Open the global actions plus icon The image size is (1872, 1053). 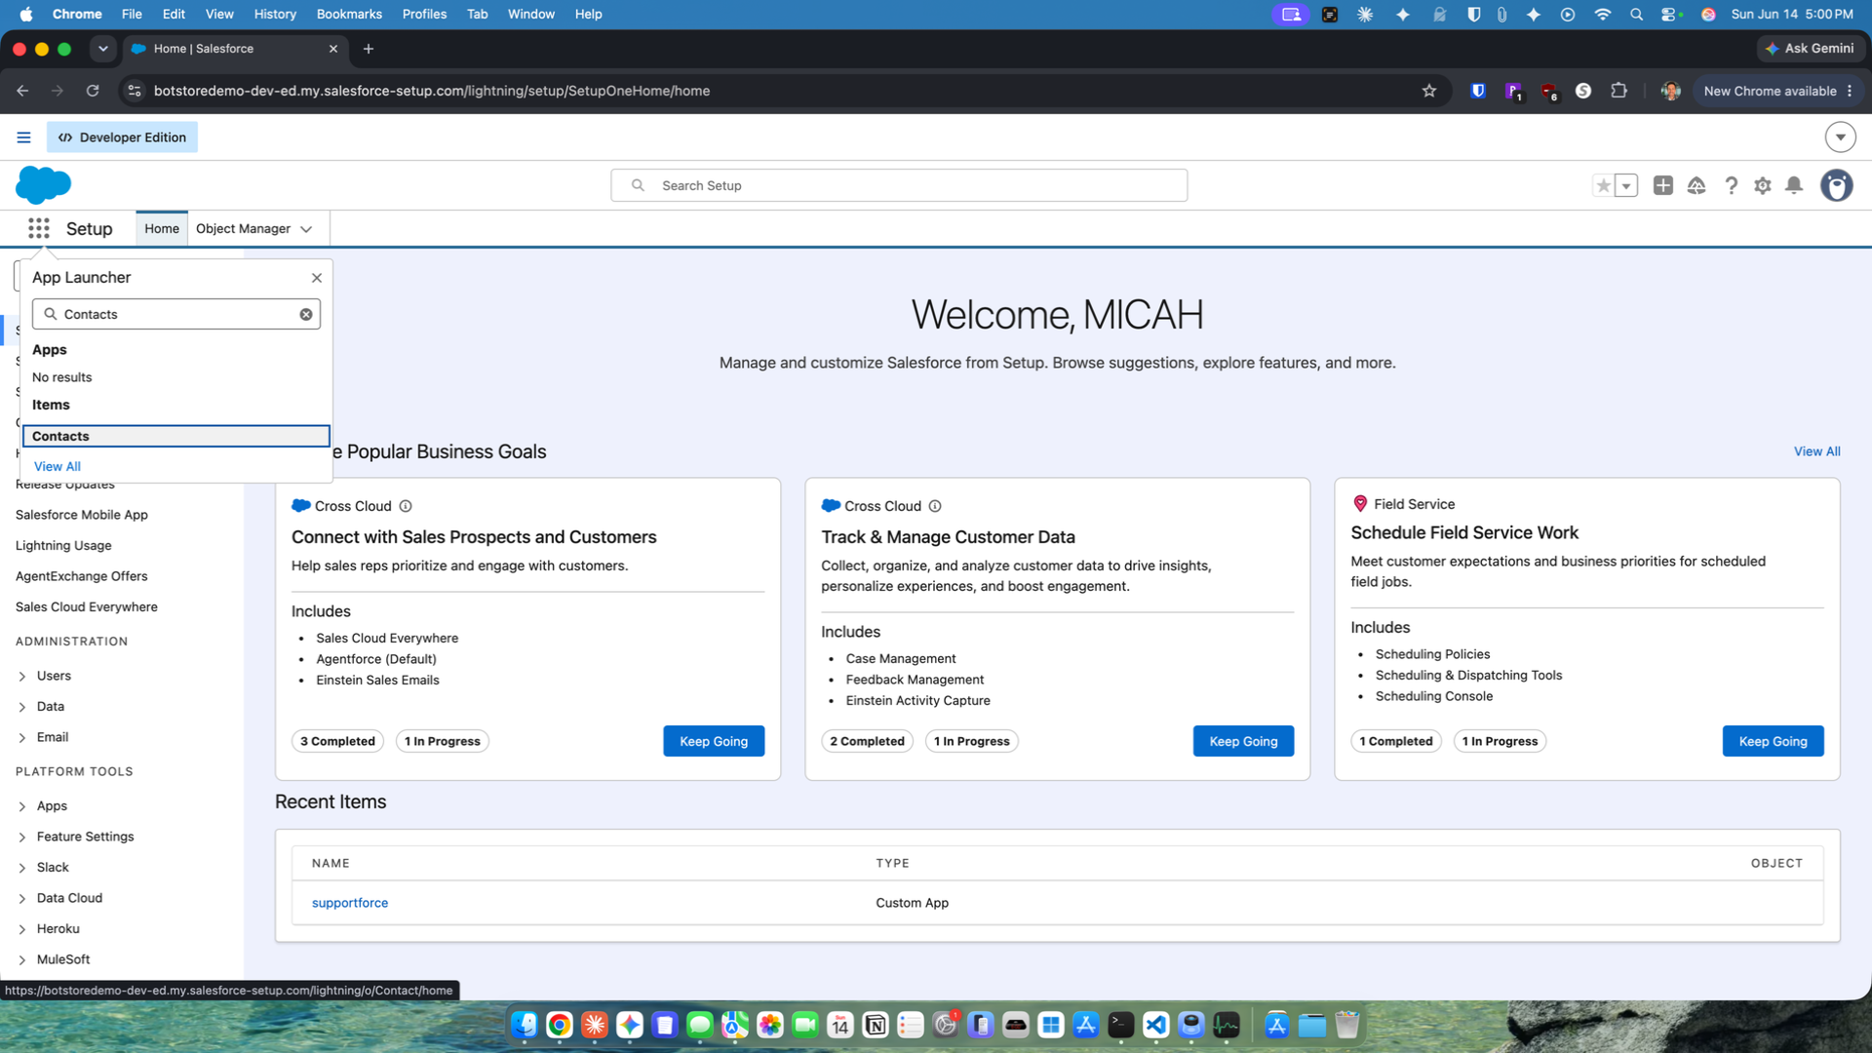click(x=1663, y=185)
